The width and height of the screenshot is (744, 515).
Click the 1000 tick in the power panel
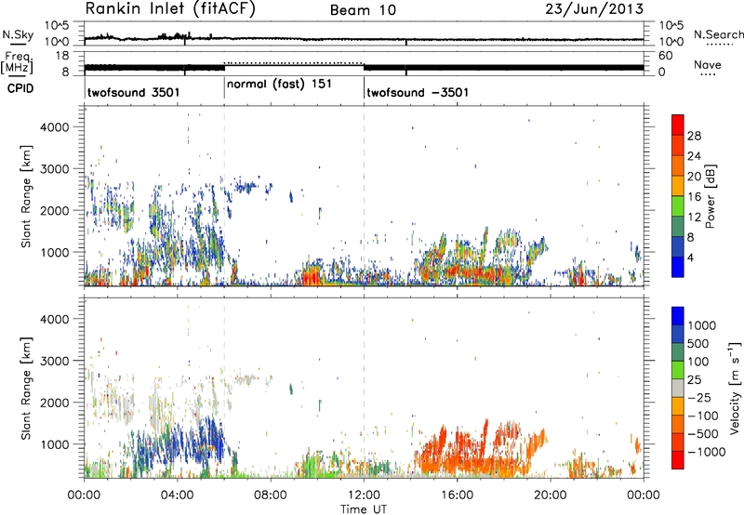[x=54, y=252]
